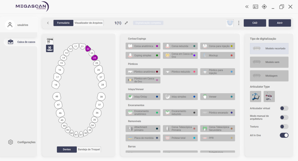
Task: Switch to Visualizador de Arquivos tab
Action: tap(88, 23)
